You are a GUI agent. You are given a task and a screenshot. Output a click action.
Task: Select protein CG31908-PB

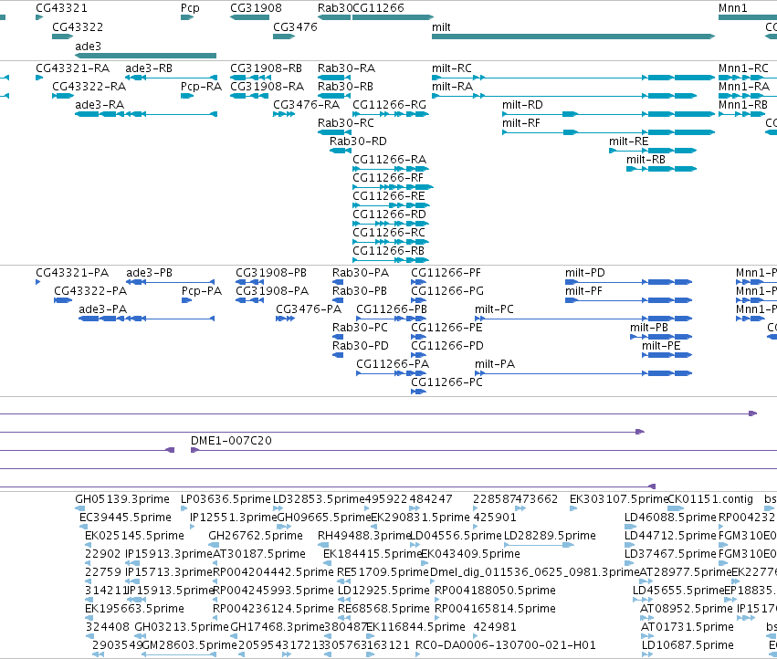coord(250,282)
